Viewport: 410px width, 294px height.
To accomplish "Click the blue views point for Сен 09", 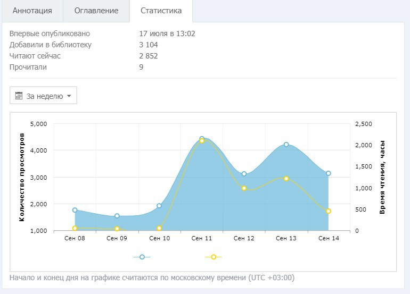I will 117,216.
